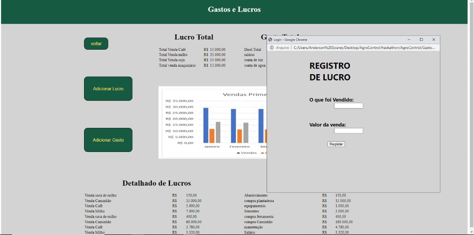474x235 pixels.
Task: Click the blue Janeiro bar in chart
Action: tap(206, 125)
